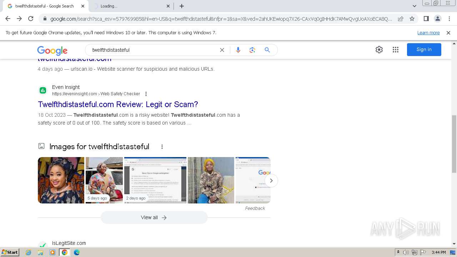The width and height of the screenshot is (457, 257).
Task: Open Windows Media Player from taskbar
Action: pyautogui.click(x=52, y=252)
